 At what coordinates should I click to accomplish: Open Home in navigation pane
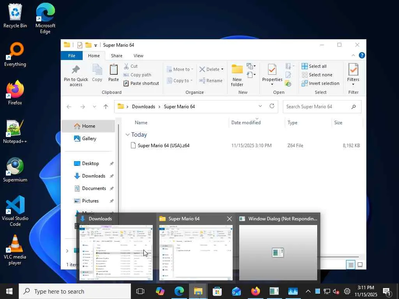coord(88,126)
